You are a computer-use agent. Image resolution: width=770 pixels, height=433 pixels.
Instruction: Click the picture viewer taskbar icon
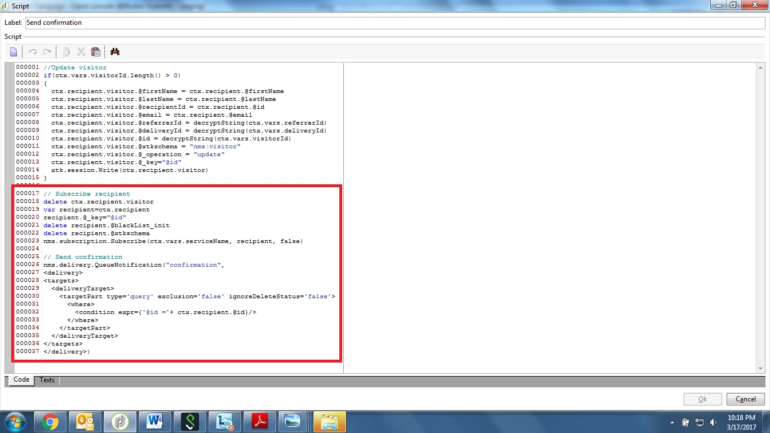[294, 422]
